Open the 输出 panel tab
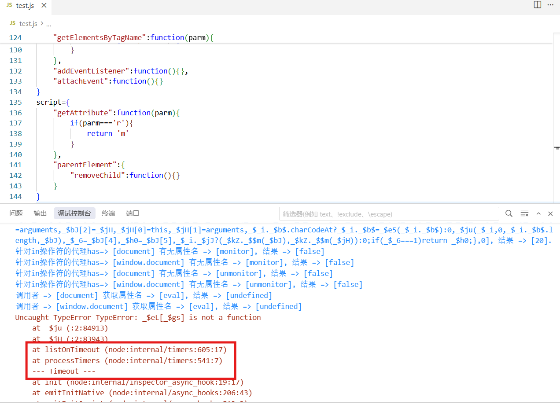Image resolution: width=560 pixels, height=404 pixels. (x=40, y=213)
